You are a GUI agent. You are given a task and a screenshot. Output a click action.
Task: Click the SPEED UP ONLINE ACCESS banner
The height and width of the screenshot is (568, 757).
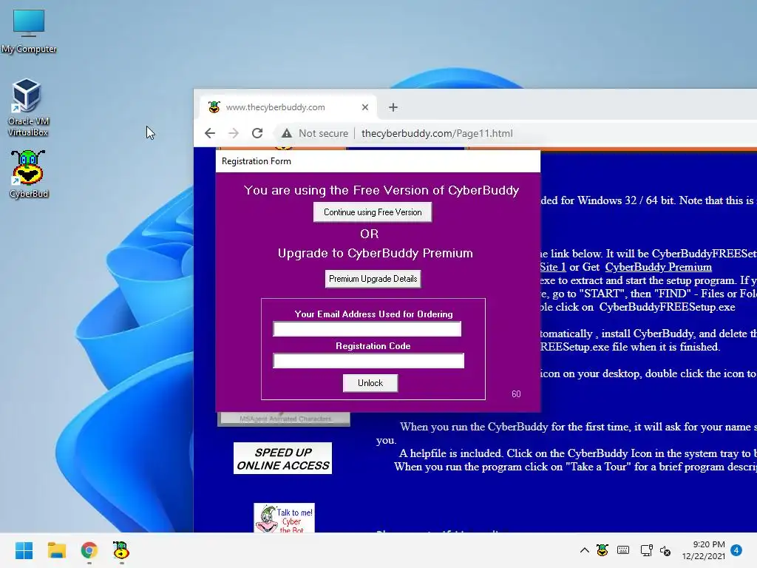tap(283, 459)
